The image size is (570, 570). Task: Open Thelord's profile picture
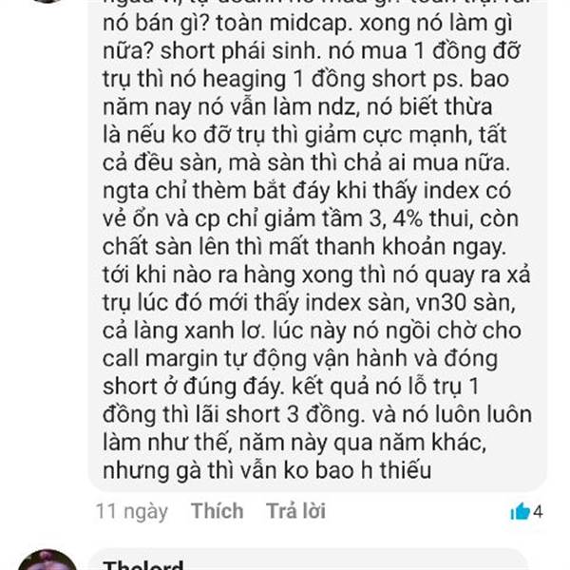pyautogui.click(x=47, y=560)
